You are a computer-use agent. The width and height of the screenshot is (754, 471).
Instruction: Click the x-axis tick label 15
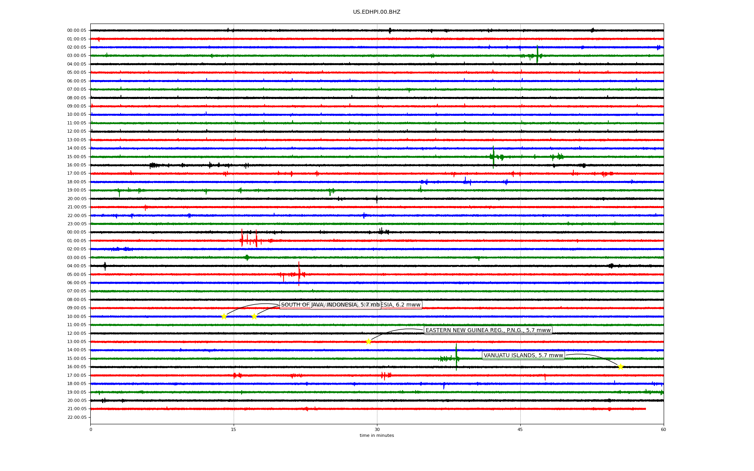coord(234,429)
